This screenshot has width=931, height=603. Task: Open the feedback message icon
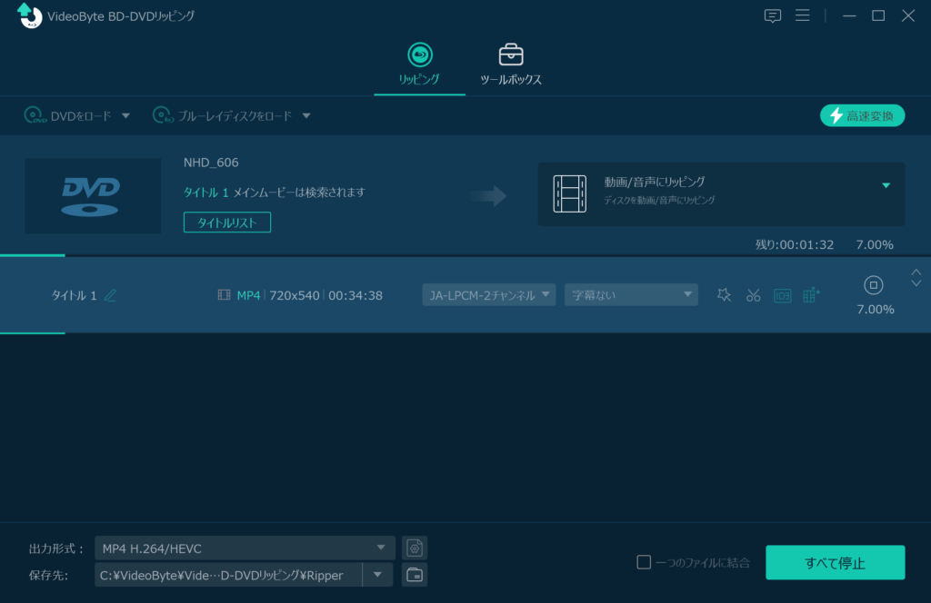pos(773,16)
